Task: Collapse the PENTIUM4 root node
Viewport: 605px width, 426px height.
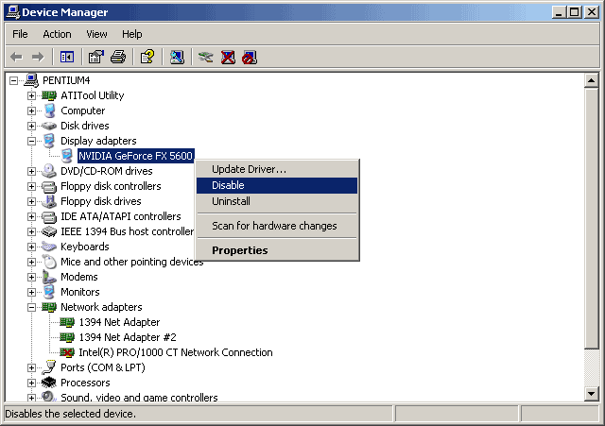Action: tap(14, 80)
